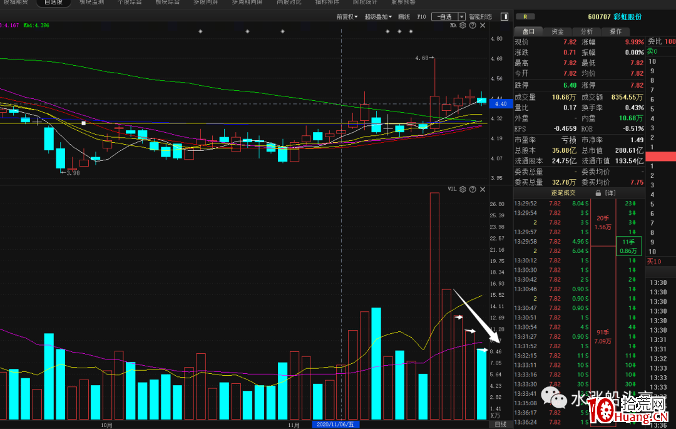
Task: Click the VOL indicator help icon
Action: tap(473, 189)
